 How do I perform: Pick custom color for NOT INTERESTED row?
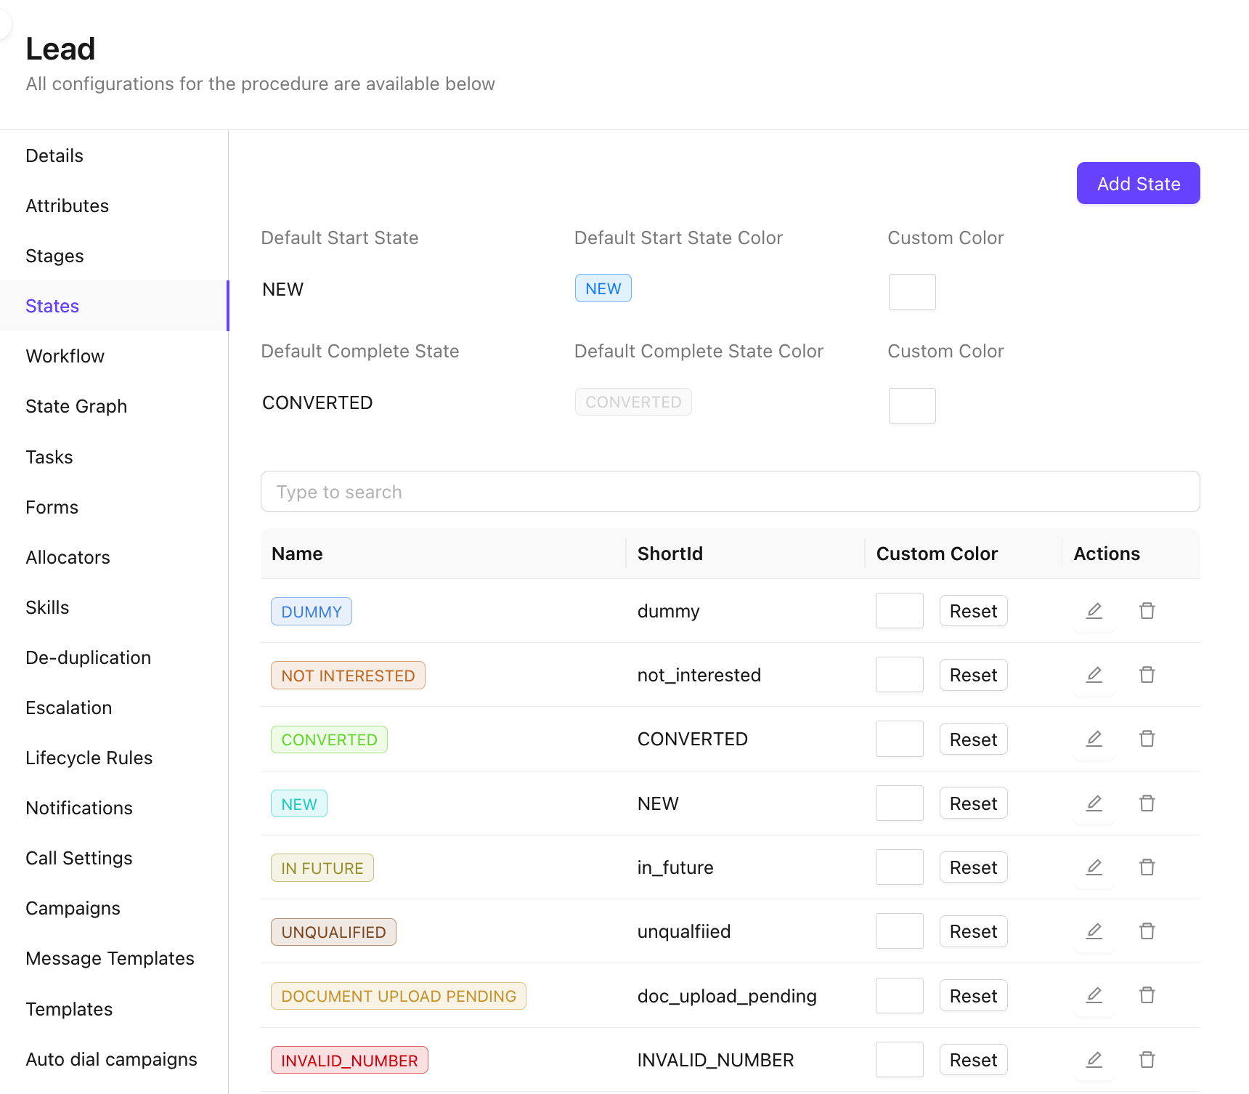point(899,675)
